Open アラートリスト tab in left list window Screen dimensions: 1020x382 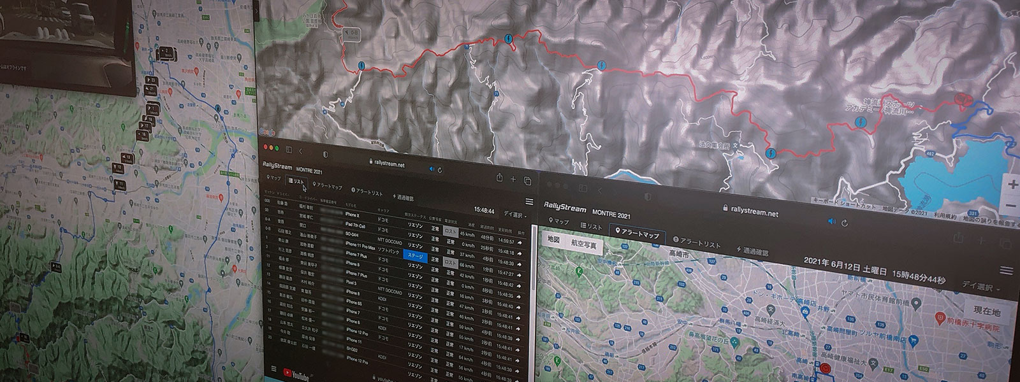click(367, 192)
